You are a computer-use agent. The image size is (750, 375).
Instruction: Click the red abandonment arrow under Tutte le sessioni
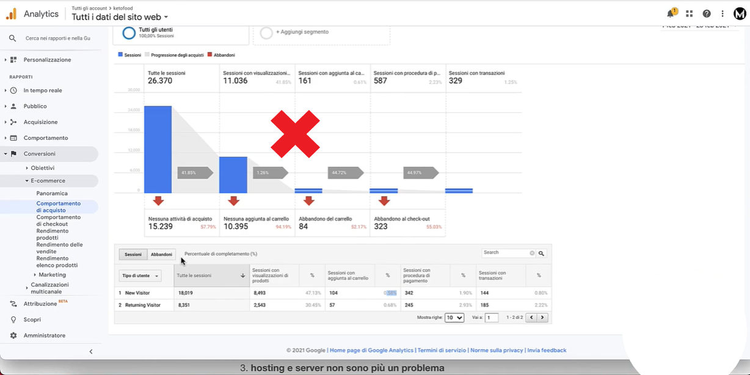tap(158, 201)
